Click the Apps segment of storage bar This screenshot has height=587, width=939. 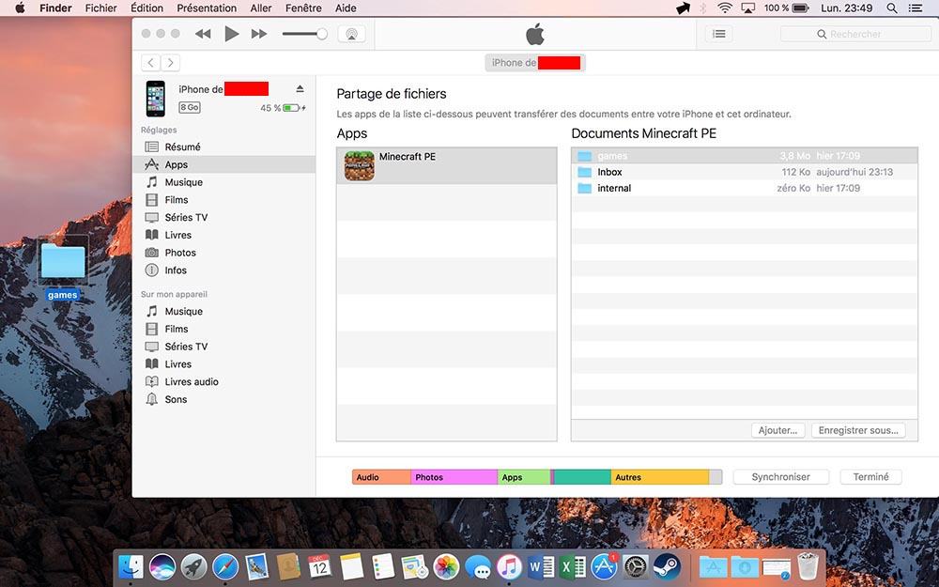[x=524, y=477]
